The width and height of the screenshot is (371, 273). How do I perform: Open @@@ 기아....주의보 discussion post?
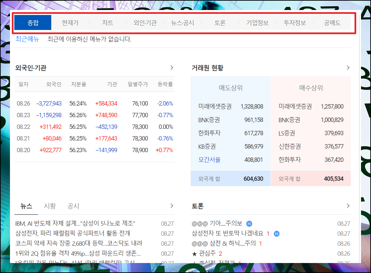(217, 223)
